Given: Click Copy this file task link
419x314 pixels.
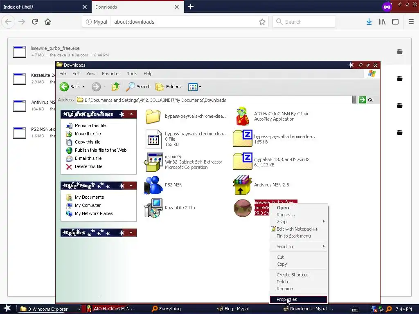Looking at the screenshot, I should pyautogui.click(x=88, y=142).
